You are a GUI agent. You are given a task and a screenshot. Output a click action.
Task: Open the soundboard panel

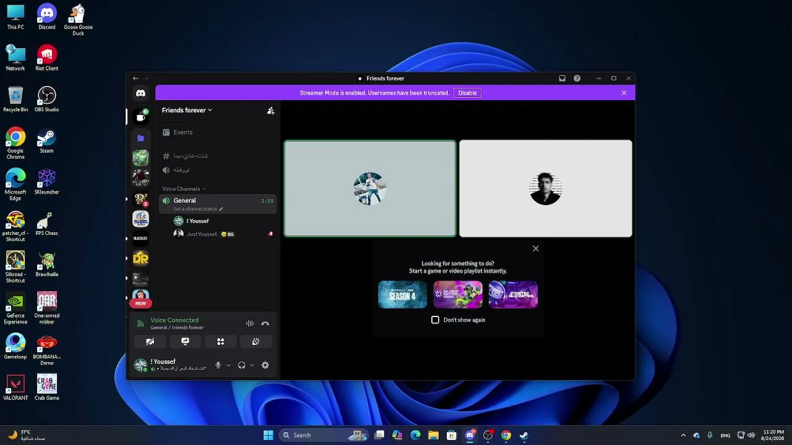tap(256, 342)
